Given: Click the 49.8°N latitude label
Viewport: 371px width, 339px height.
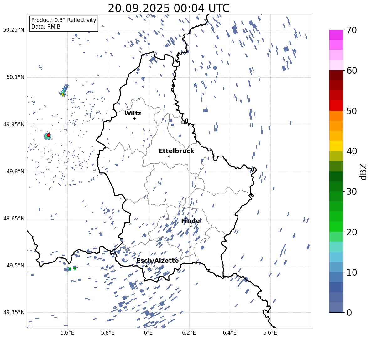Looking at the screenshot, I should pos(15,172).
